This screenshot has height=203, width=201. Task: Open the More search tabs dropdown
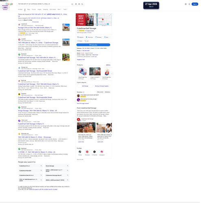(x=59, y=9)
